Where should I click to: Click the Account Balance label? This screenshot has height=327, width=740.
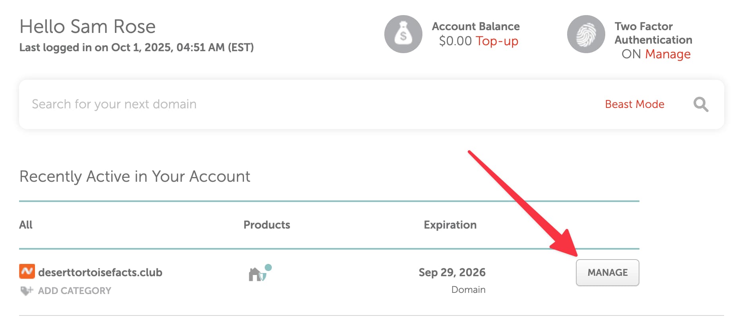(x=476, y=27)
